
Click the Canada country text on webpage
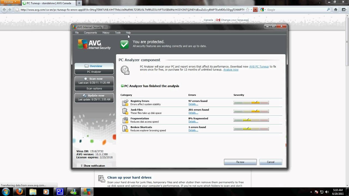[x=208, y=20]
